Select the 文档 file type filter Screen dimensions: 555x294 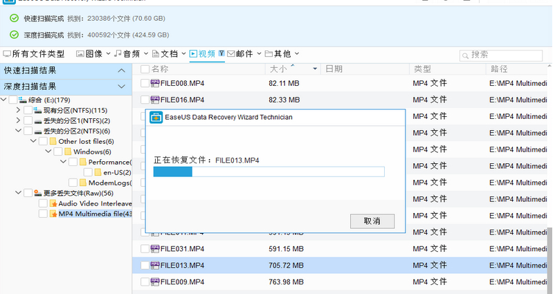pyautogui.click(x=165, y=54)
